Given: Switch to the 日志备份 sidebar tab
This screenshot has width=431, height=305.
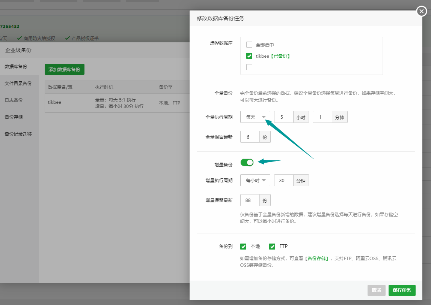Looking at the screenshot, I should (x=15, y=100).
